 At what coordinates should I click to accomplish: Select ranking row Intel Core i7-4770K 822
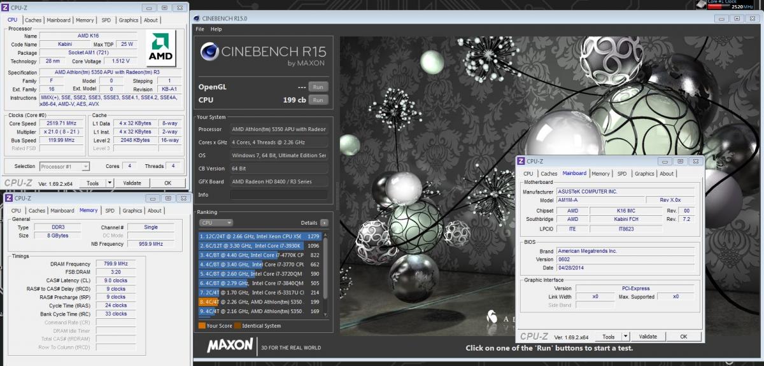260,255
